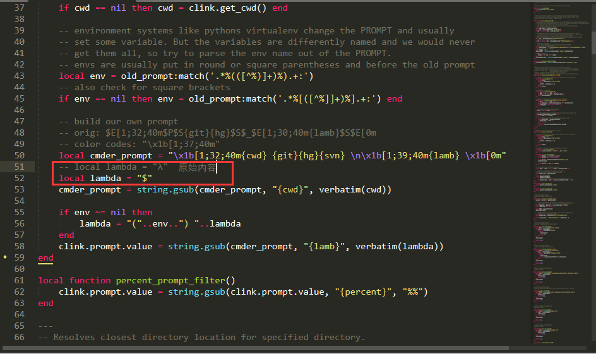Click the 'local lambda = "$"' line

(x=105, y=178)
